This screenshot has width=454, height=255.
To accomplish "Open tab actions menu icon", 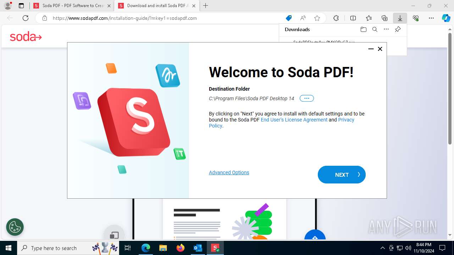I will click(21, 6).
